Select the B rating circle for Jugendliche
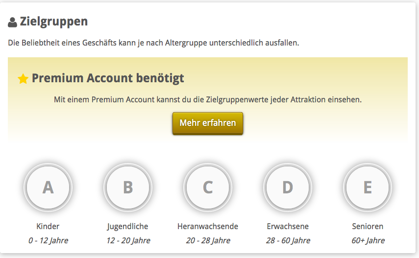 [x=128, y=187]
